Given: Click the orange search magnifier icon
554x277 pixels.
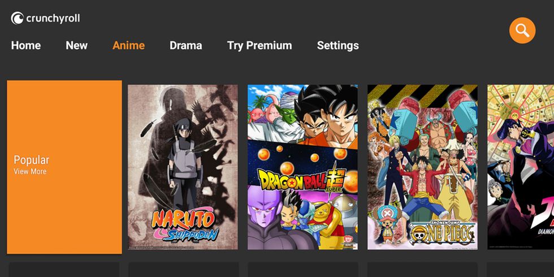Looking at the screenshot, I should pos(522,31).
